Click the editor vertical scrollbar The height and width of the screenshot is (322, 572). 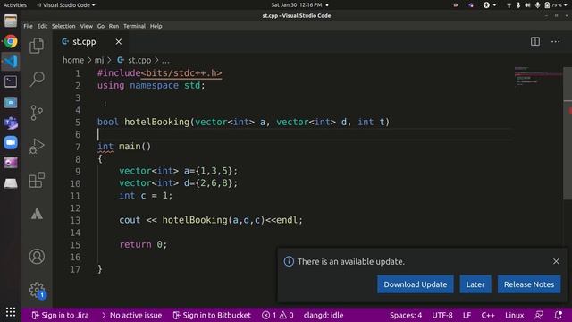(568, 133)
